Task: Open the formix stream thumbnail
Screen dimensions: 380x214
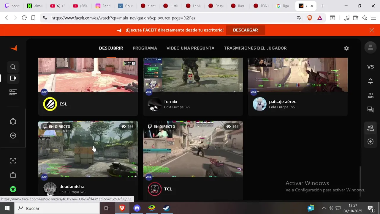Action: pyautogui.click(x=193, y=75)
